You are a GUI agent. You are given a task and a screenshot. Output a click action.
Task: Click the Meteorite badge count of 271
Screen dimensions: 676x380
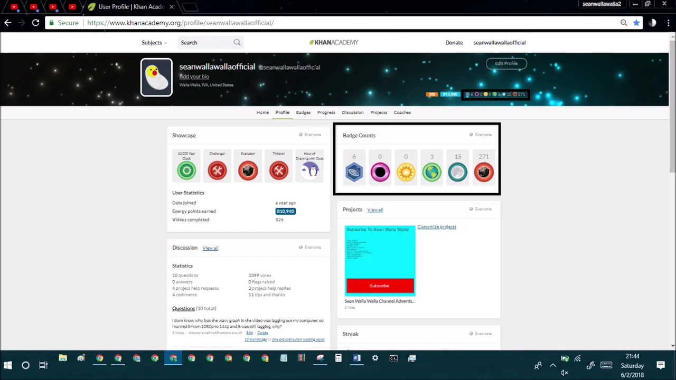click(x=484, y=167)
